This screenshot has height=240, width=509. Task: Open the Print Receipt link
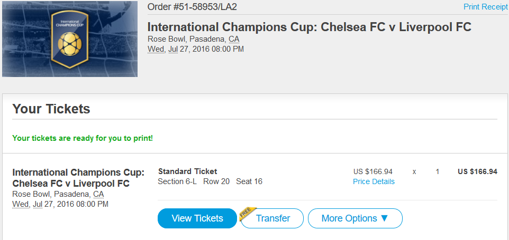[485, 7]
